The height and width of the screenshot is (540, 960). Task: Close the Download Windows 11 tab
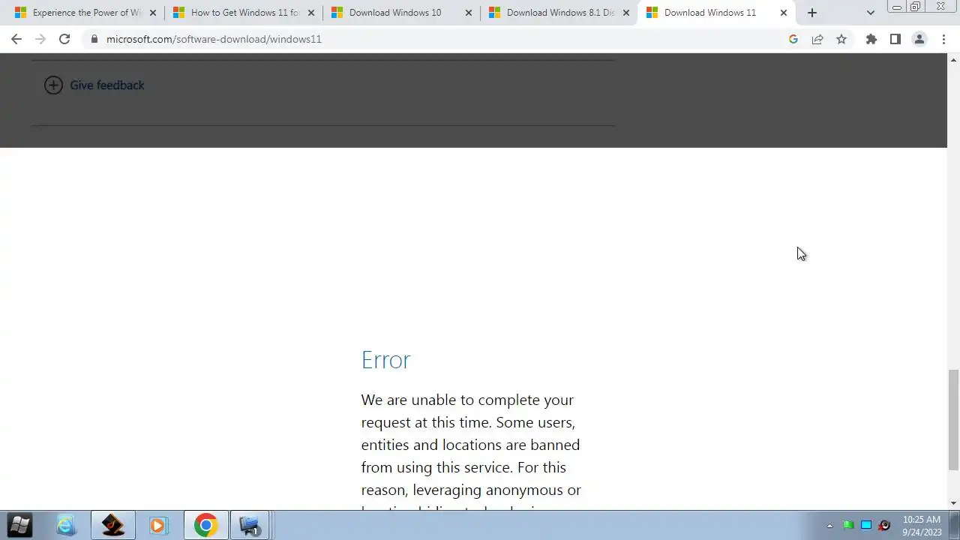(784, 13)
